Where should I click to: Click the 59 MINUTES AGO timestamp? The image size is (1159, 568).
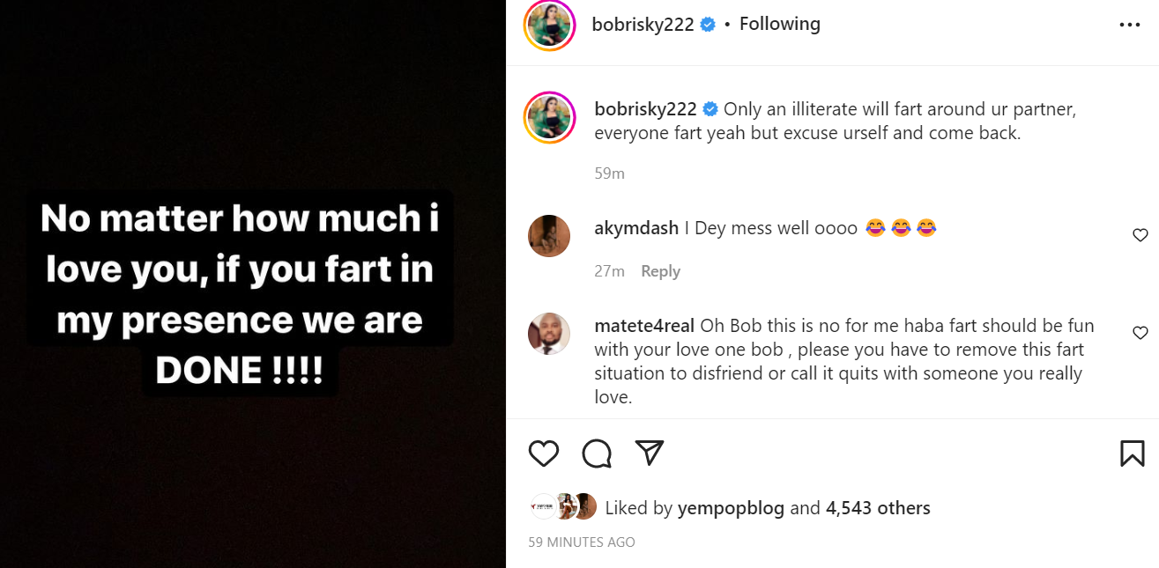coord(582,542)
